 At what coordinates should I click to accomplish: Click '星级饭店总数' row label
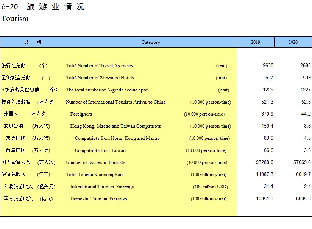(x=16, y=78)
